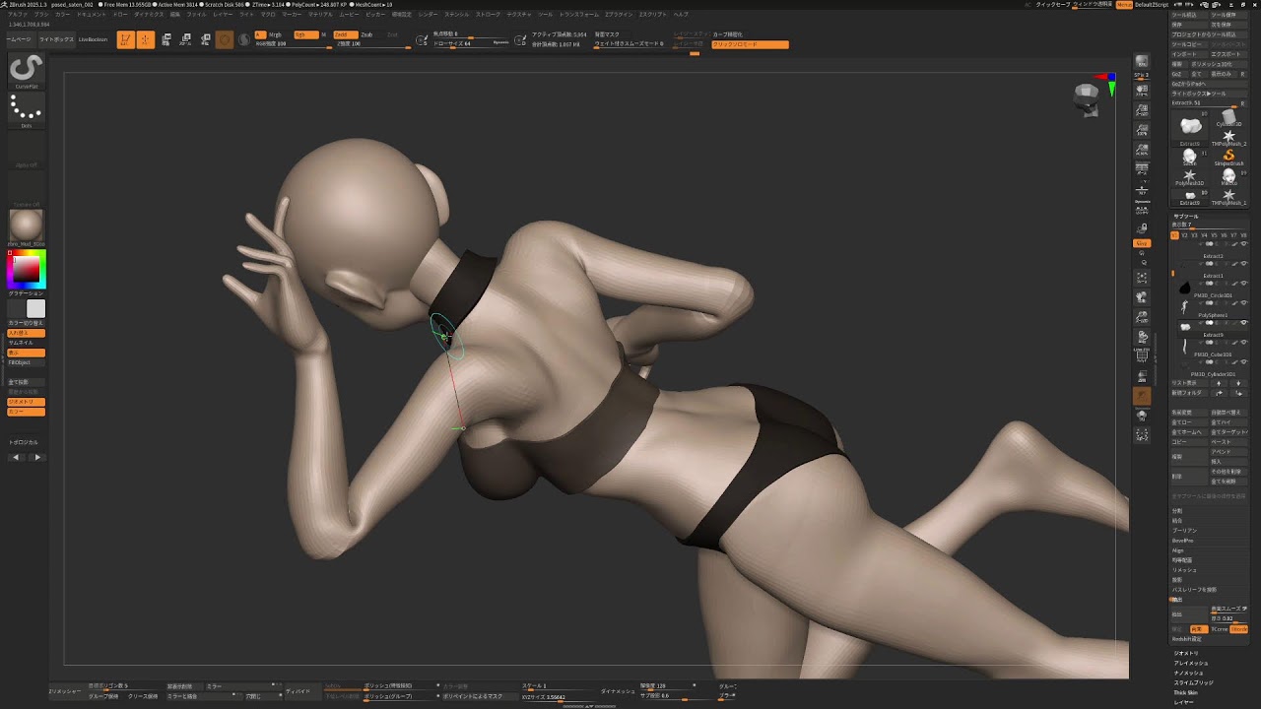Open the マテリアル menu

(320, 16)
